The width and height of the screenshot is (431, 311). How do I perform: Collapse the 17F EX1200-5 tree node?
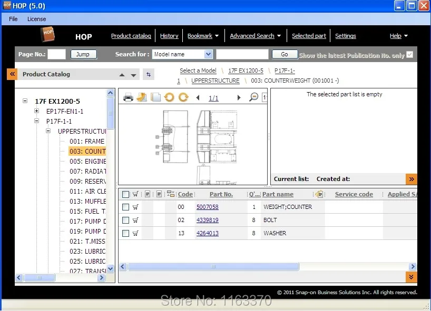(x=25, y=101)
